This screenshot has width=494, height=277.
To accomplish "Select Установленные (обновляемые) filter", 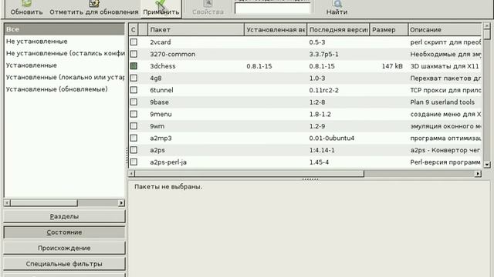I will (x=64, y=89).
